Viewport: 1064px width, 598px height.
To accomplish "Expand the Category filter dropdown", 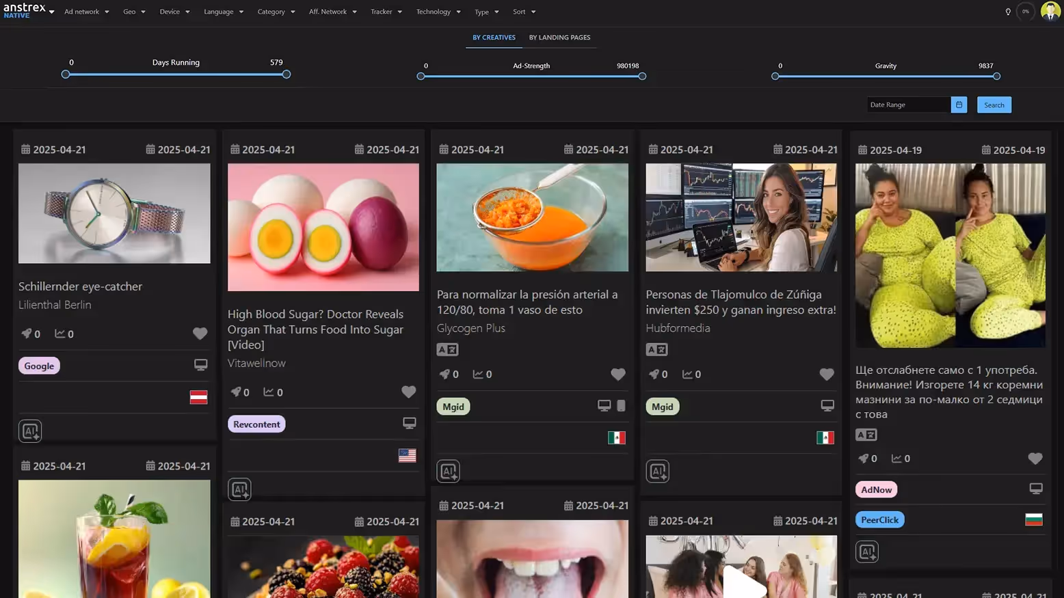I will pos(276,12).
